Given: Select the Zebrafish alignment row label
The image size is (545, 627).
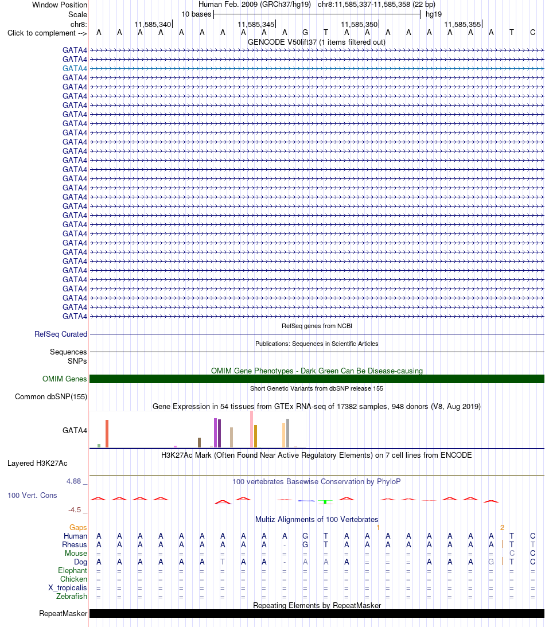Looking at the screenshot, I should (x=72, y=596).
